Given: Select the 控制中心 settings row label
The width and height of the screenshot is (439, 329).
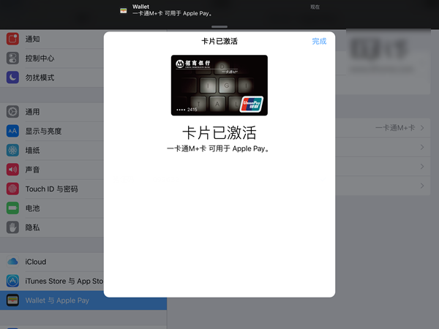Looking at the screenshot, I should pyautogui.click(x=40, y=58).
